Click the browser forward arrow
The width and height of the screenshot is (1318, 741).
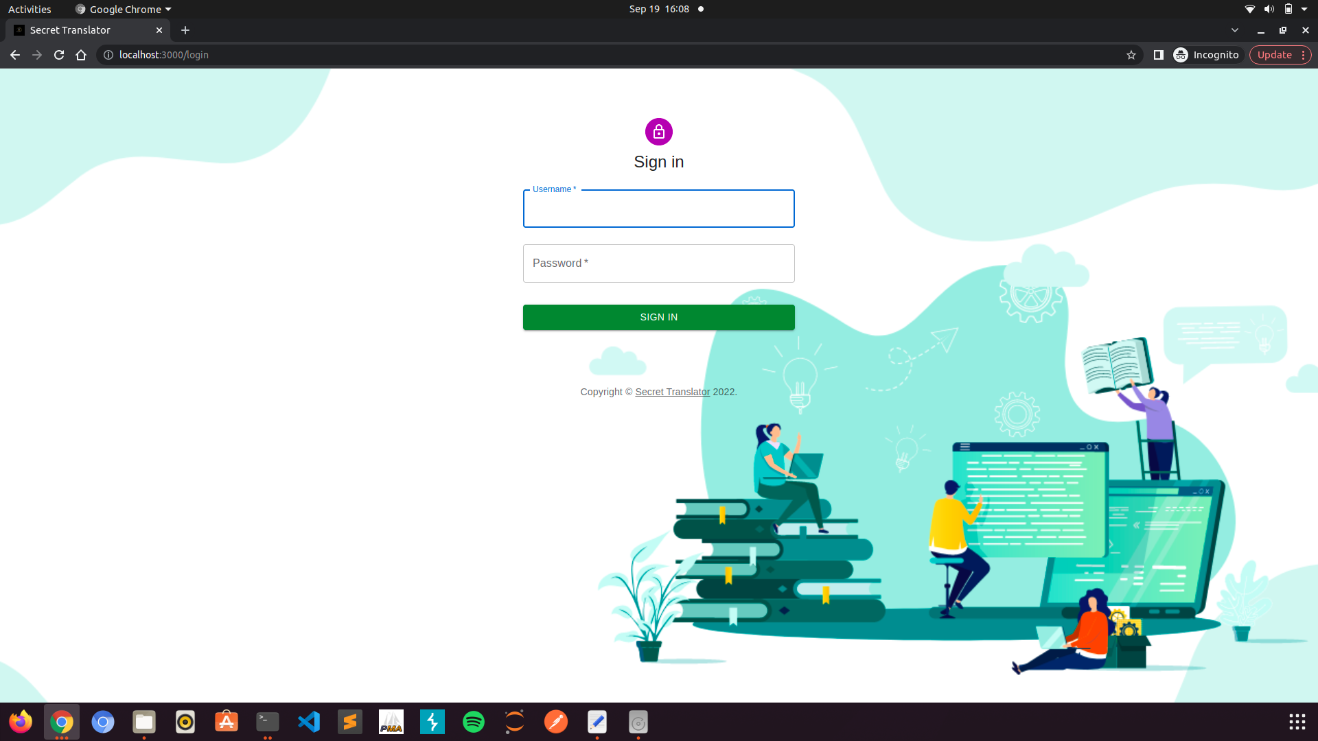[x=37, y=55]
